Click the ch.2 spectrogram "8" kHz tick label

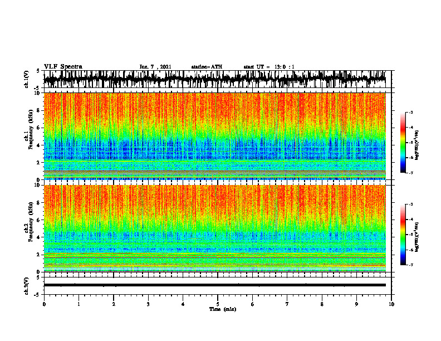[x=39, y=203]
